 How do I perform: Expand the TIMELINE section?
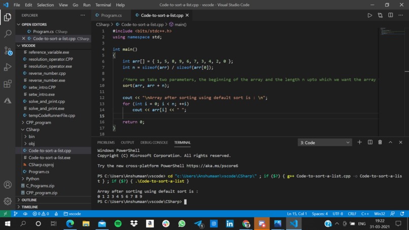point(53,207)
